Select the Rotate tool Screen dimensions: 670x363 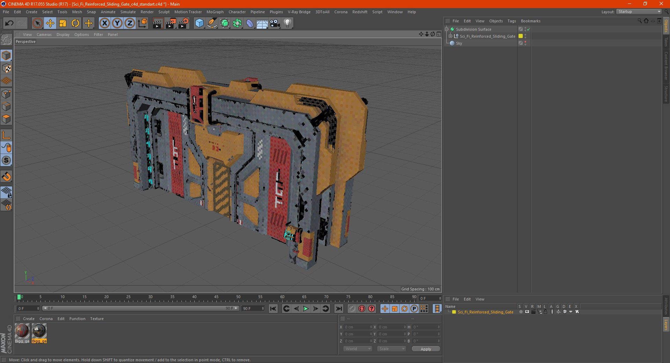click(x=75, y=23)
